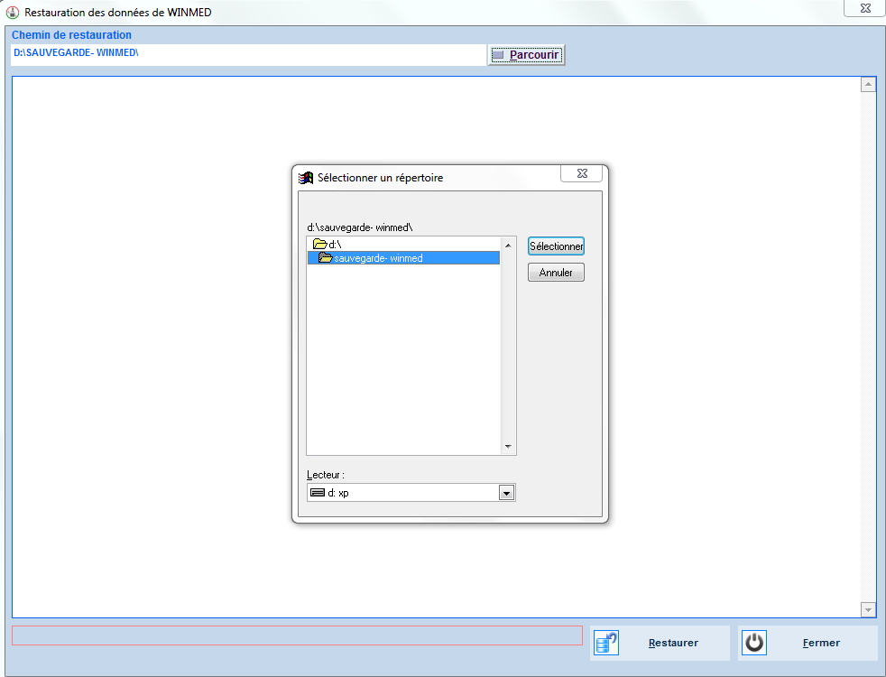This screenshot has width=886, height=677.
Task: Select the d:\ root folder entry
Action: coord(335,245)
